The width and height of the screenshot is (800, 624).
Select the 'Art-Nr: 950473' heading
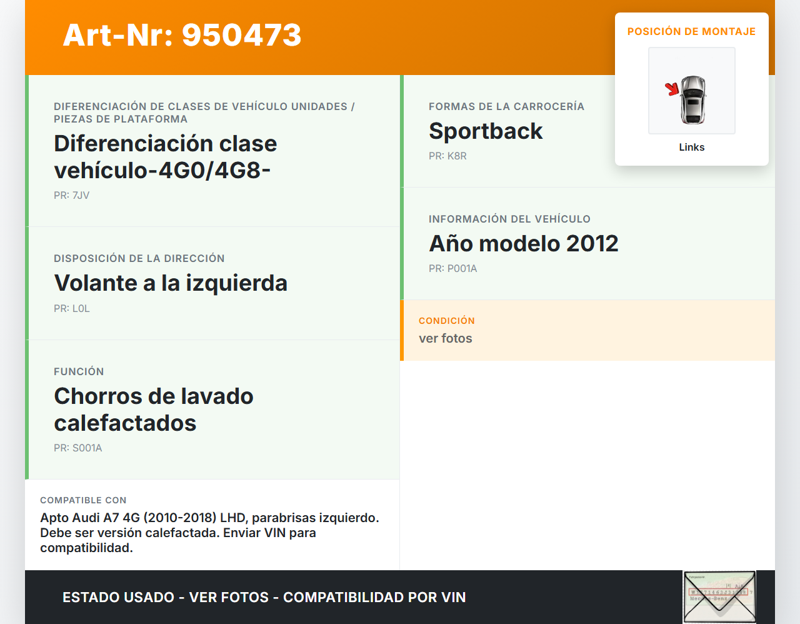[x=182, y=35]
